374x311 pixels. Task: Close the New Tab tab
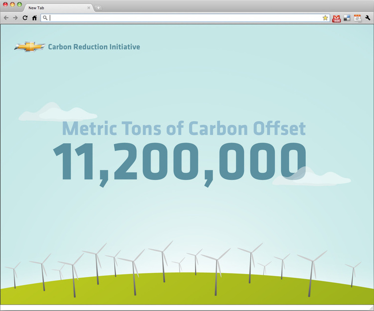[89, 7]
